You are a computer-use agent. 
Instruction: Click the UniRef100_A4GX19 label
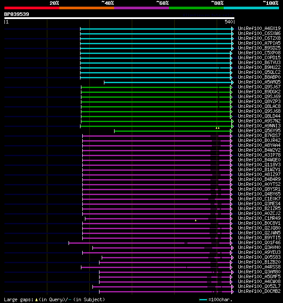tap(259, 28)
